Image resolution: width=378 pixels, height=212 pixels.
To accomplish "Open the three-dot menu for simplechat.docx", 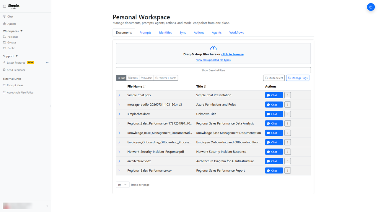I will click(288, 114).
